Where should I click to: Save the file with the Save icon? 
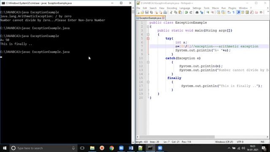pyautogui.click(x=147, y=12)
